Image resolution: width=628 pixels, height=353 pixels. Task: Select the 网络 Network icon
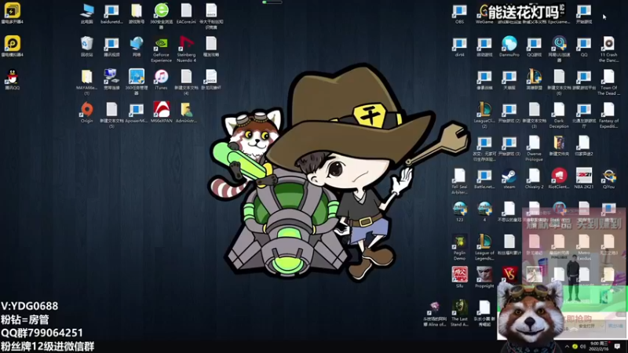pos(137,46)
